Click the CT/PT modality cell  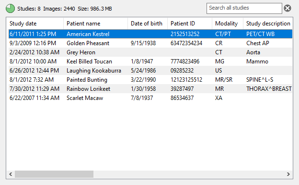tap(223, 34)
